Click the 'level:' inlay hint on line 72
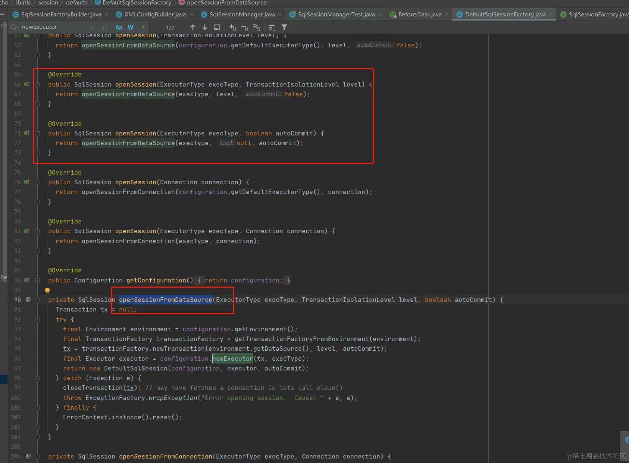Viewport: 629px width, 463px height. (226, 143)
